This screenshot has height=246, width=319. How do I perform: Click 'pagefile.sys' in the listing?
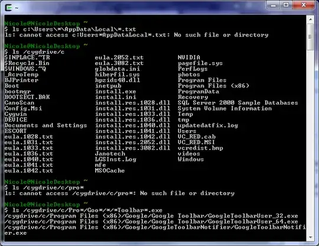coord(200,63)
